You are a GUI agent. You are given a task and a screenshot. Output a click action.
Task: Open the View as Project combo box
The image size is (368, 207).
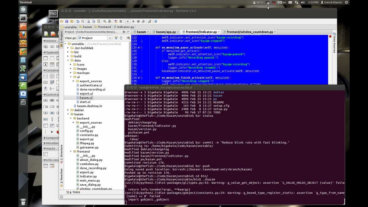tap(95, 38)
